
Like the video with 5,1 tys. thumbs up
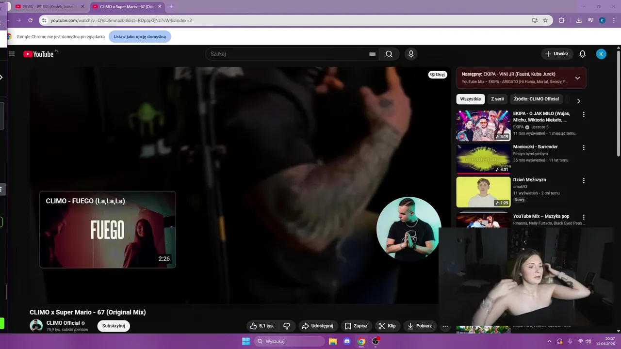(262, 326)
